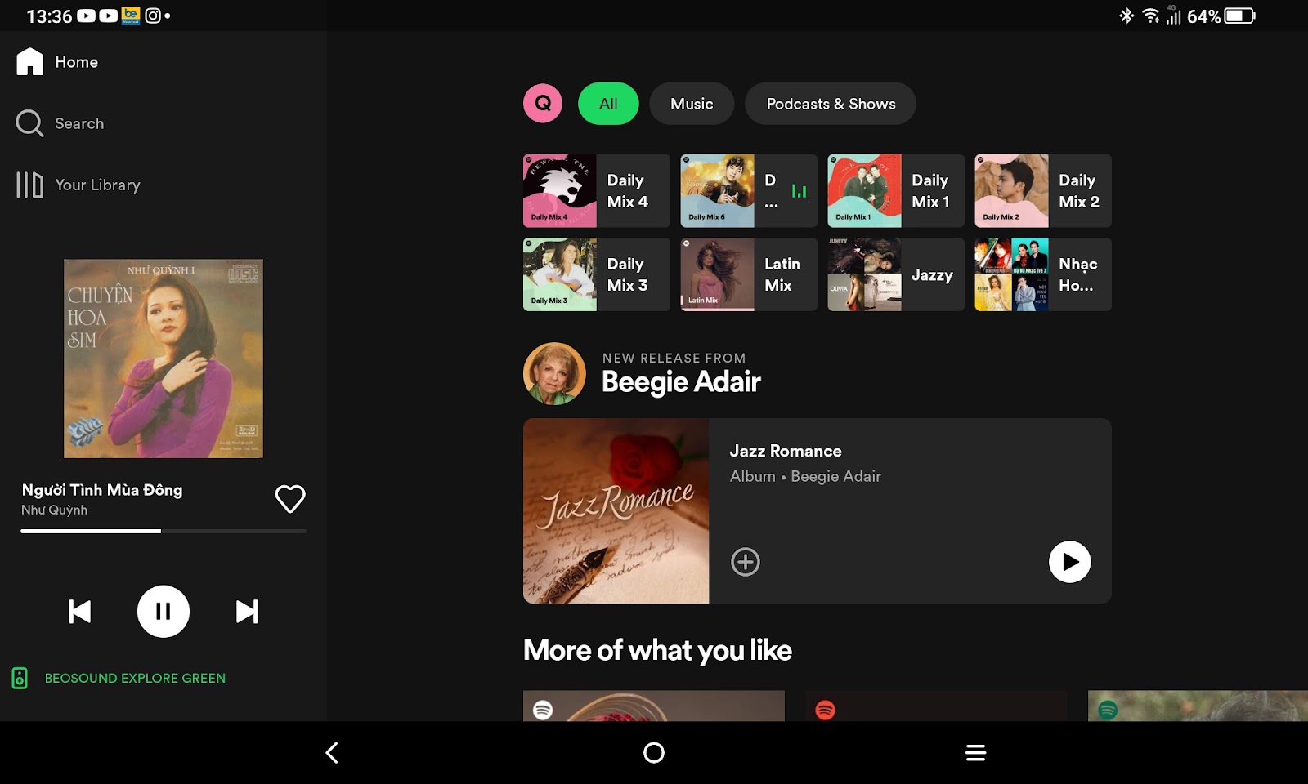The image size is (1308, 784).
Task: Open the Jazz Romance album cover
Action: (616, 511)
